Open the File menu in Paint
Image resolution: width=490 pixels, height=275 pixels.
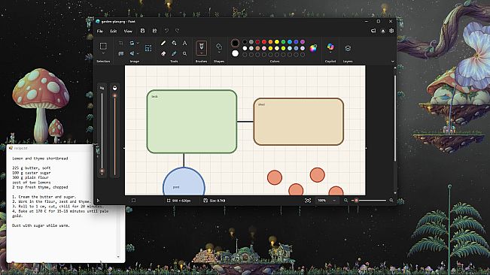(100, 31)
